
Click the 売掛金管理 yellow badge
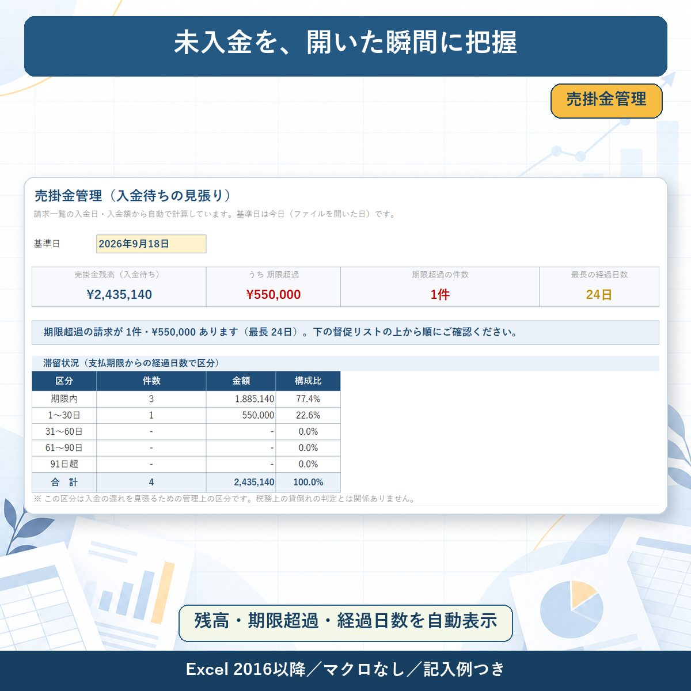pos(606,101)
